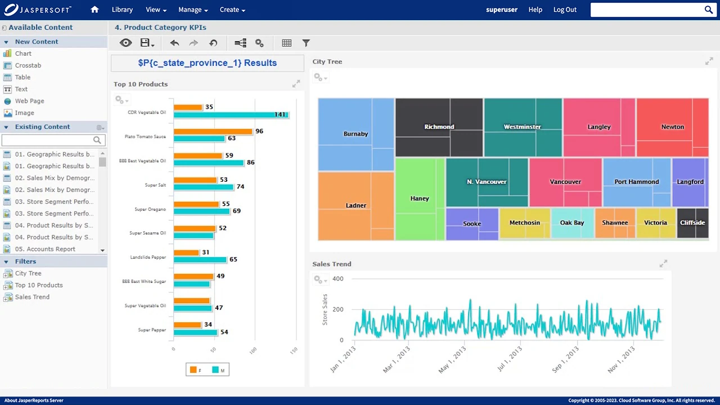
Task: Collapse the New Content section
Action: [x=6, y=42]
